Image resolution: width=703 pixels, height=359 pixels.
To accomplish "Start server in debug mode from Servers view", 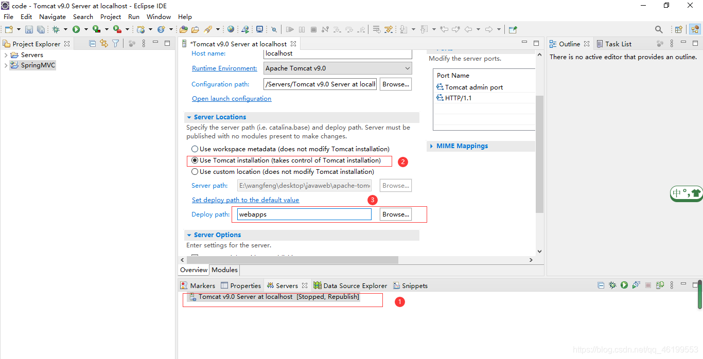I will tap(612, 285).
